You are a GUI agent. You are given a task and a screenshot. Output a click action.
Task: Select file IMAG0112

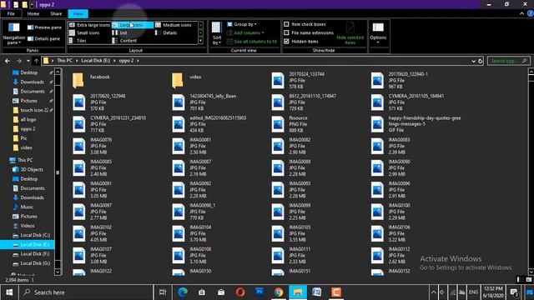[x=390, y=256]
